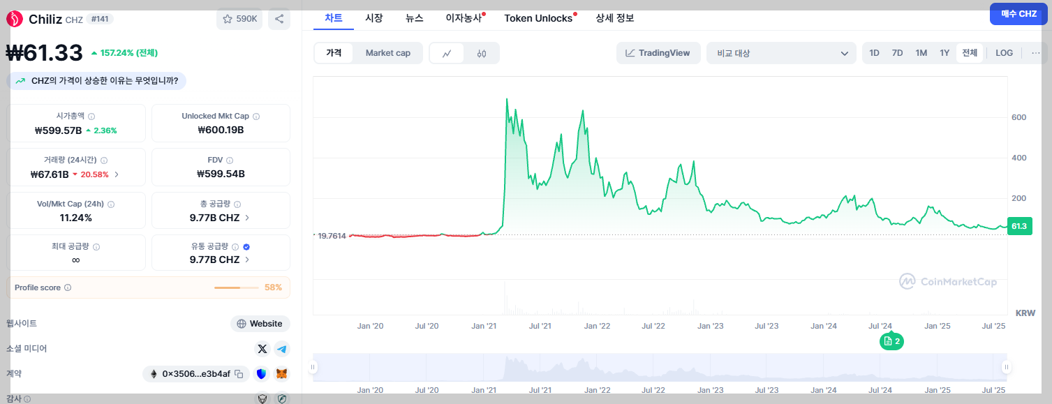Click the MetaMask fox icon
1052x404 pixels.
click(x=281, y=374)
